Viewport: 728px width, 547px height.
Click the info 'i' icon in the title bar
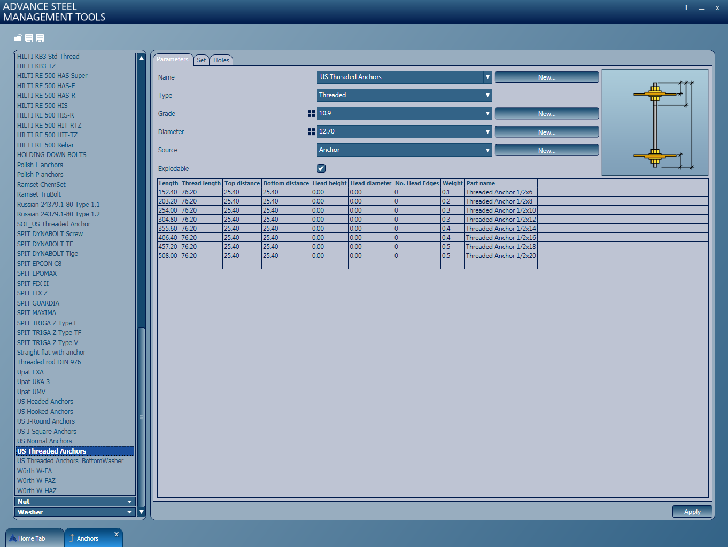click(686, 8)
